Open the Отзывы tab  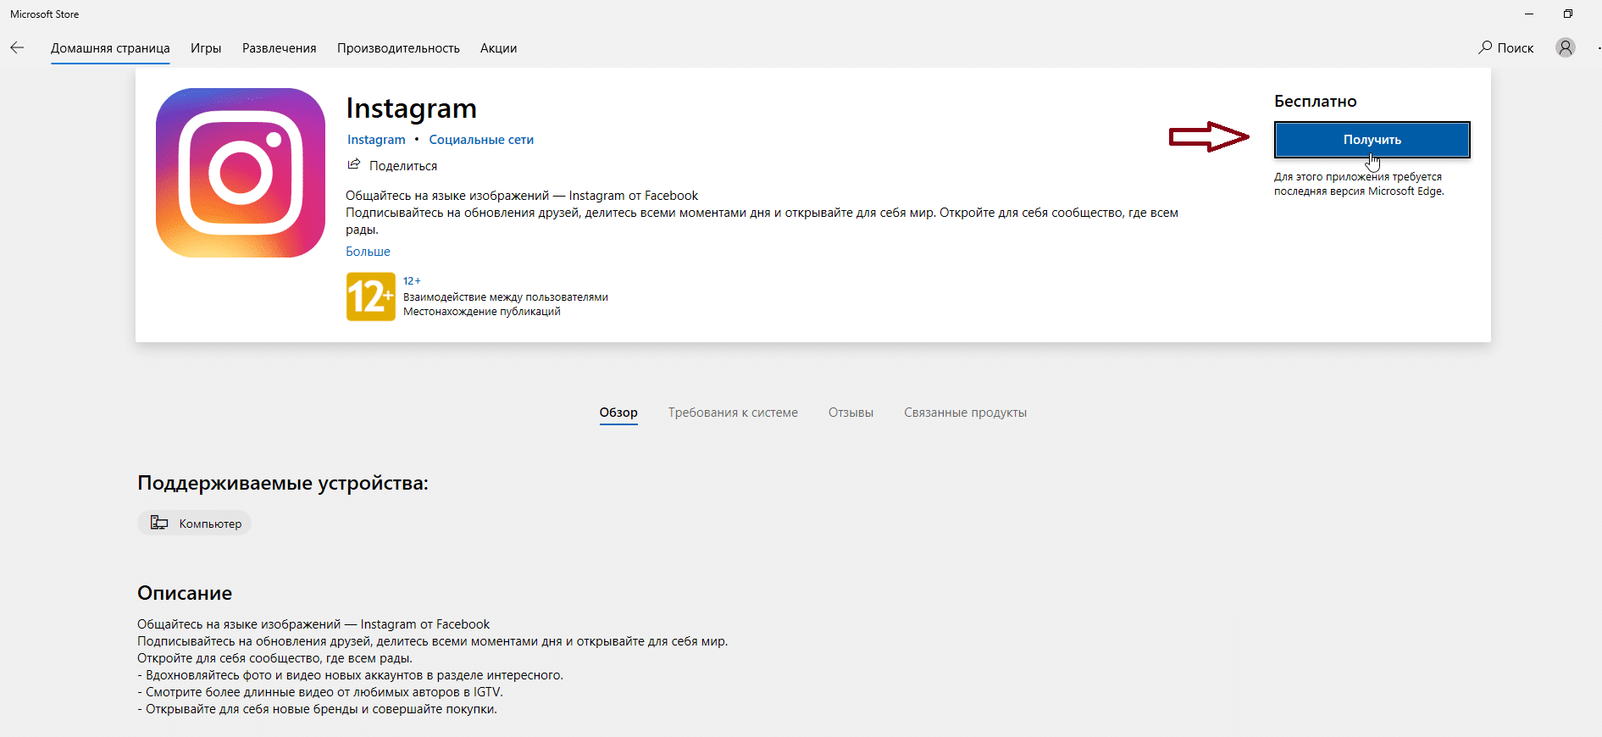point(851,413)
